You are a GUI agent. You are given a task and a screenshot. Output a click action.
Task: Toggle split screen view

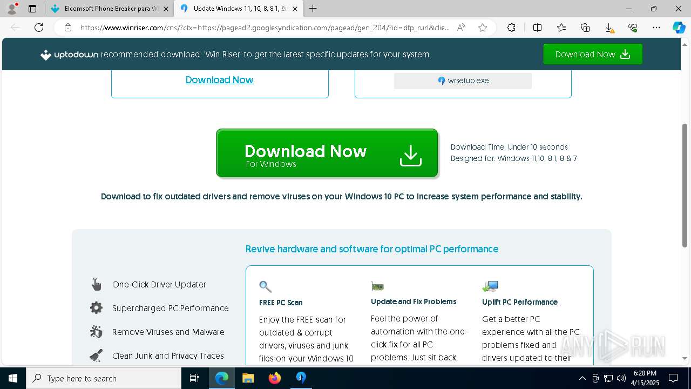tap(537, 28)
